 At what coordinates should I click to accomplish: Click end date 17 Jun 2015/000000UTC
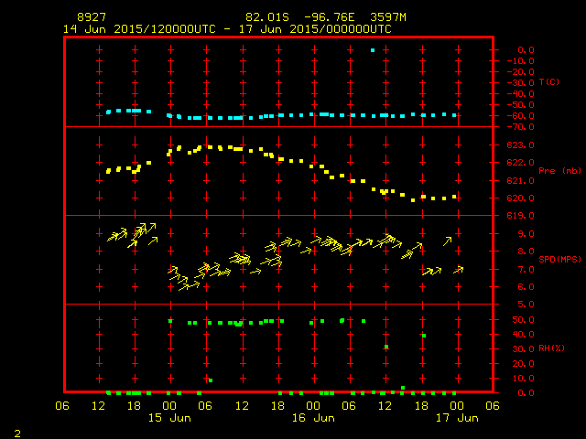point(315,29)
